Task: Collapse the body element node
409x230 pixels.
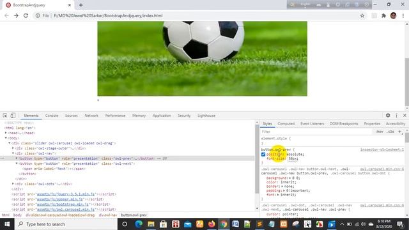Action: pos(6,138)
